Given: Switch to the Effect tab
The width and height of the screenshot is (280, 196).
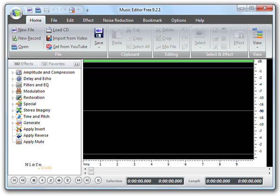Looking at the screenshot, I should [x=88, y=21].
